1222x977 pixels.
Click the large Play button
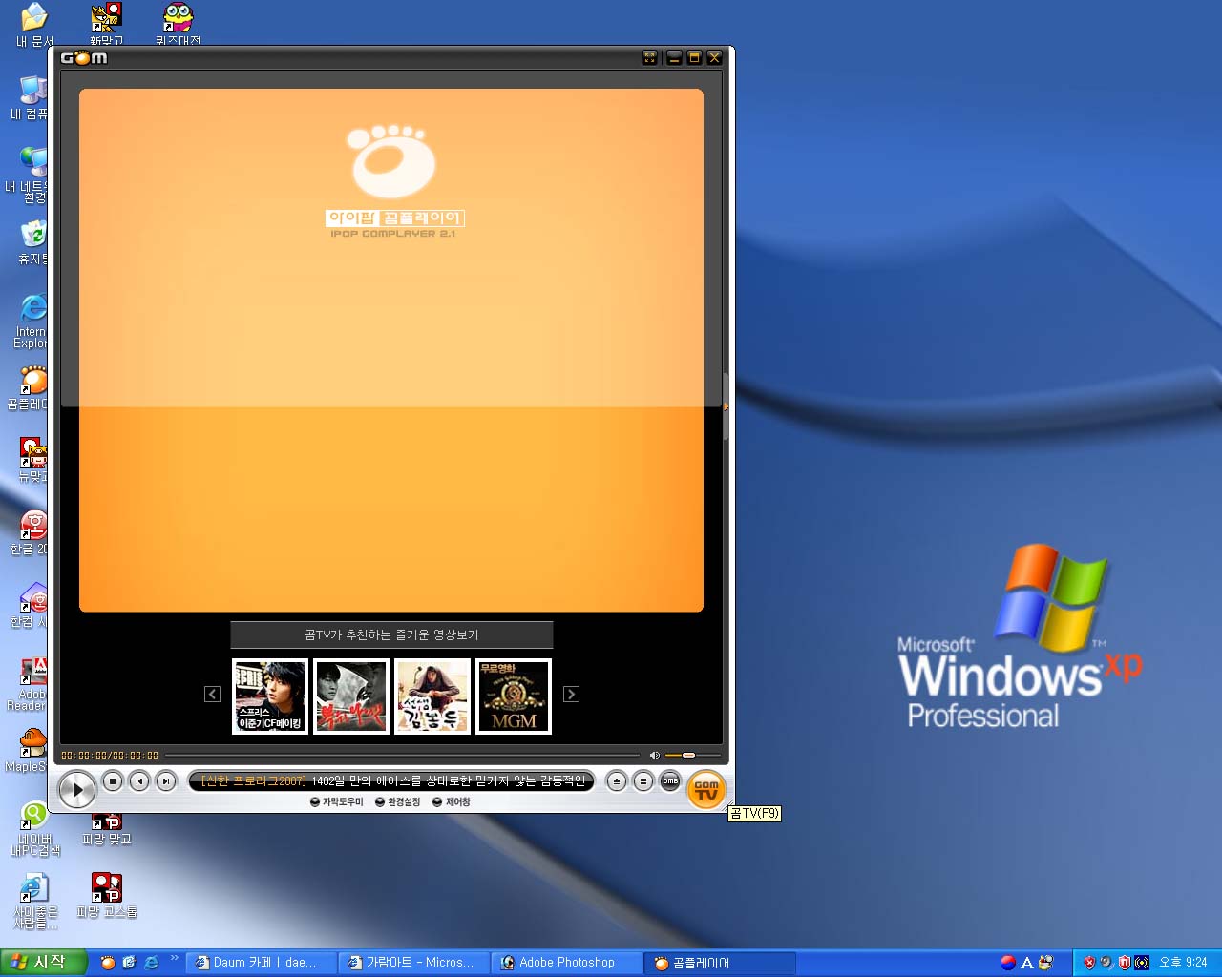[x=76, y=789]
